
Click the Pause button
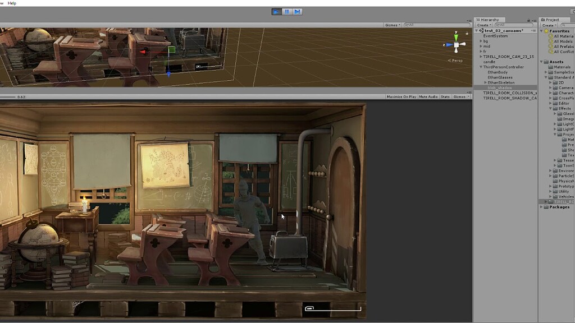(287, 11)
